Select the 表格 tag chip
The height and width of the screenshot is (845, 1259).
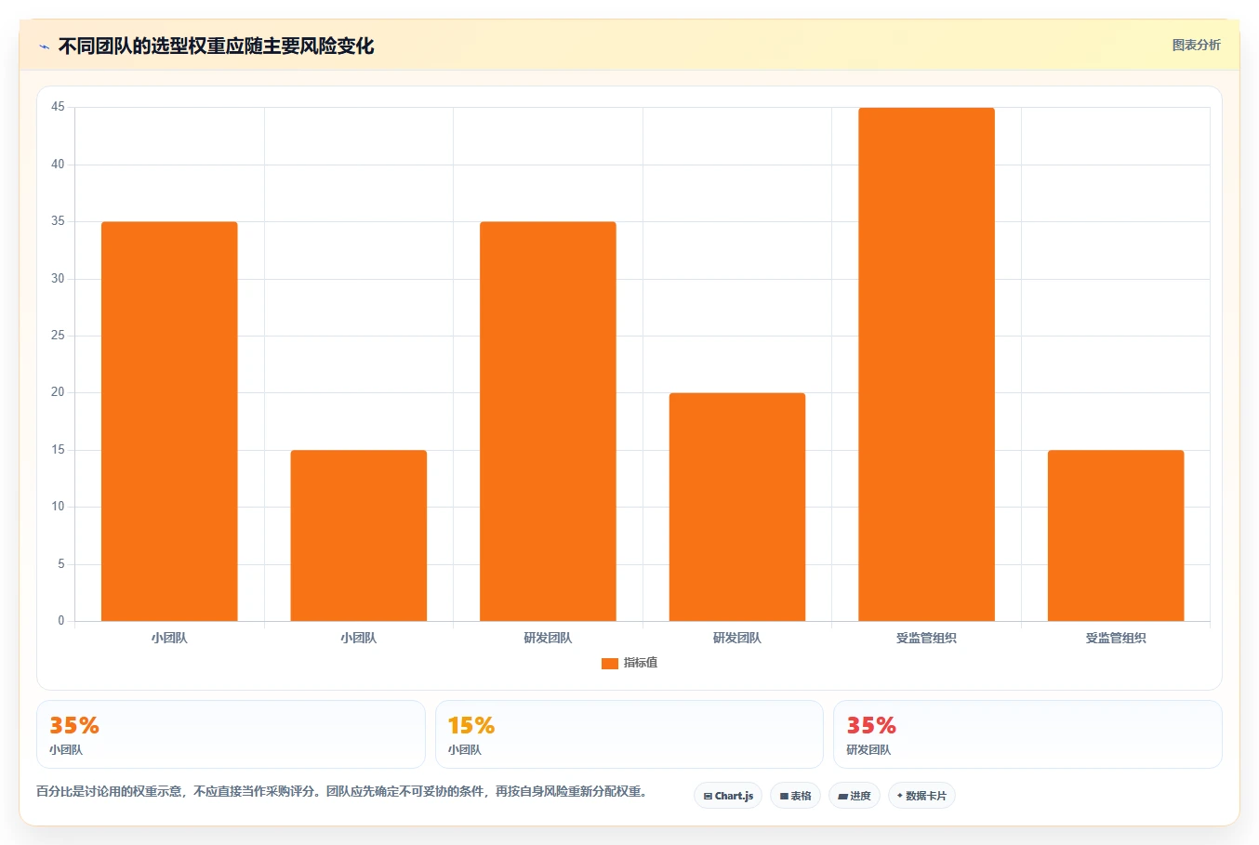point(795,796)
